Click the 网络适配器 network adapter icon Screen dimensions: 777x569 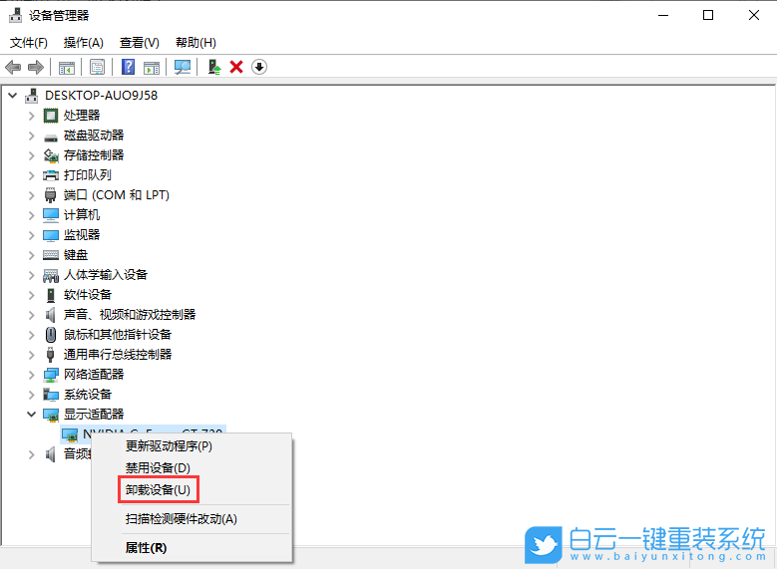click(x=51, y=375)
